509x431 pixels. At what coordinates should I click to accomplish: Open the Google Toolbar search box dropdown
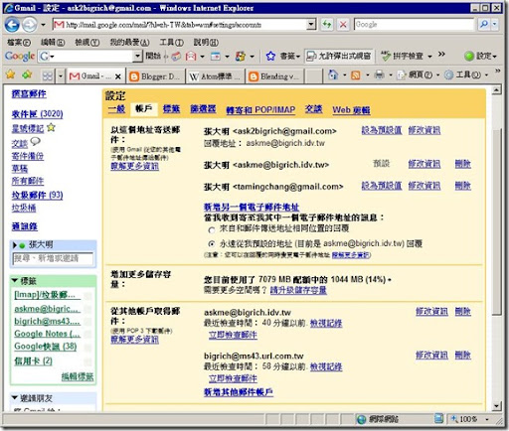[138, 56]
